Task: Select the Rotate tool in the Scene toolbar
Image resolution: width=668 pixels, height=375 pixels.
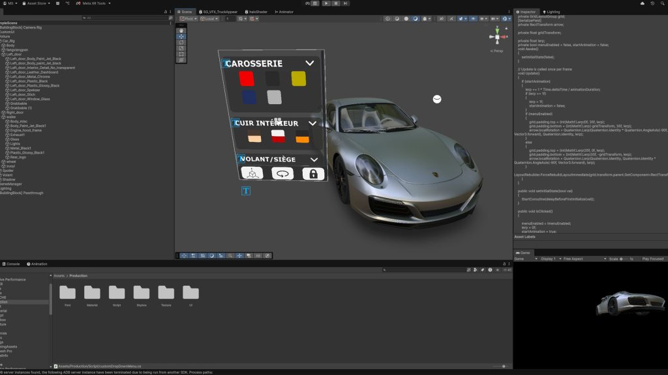Action: pos(181,42)
